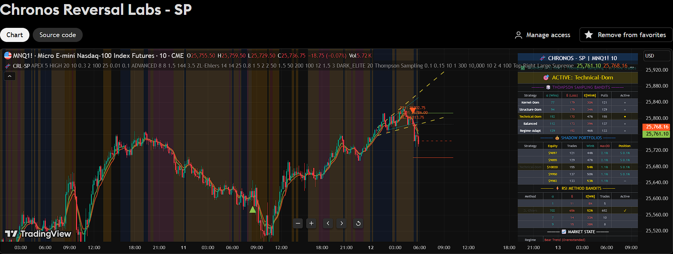Select the Structure-Dom strategy row

(578, 110)
